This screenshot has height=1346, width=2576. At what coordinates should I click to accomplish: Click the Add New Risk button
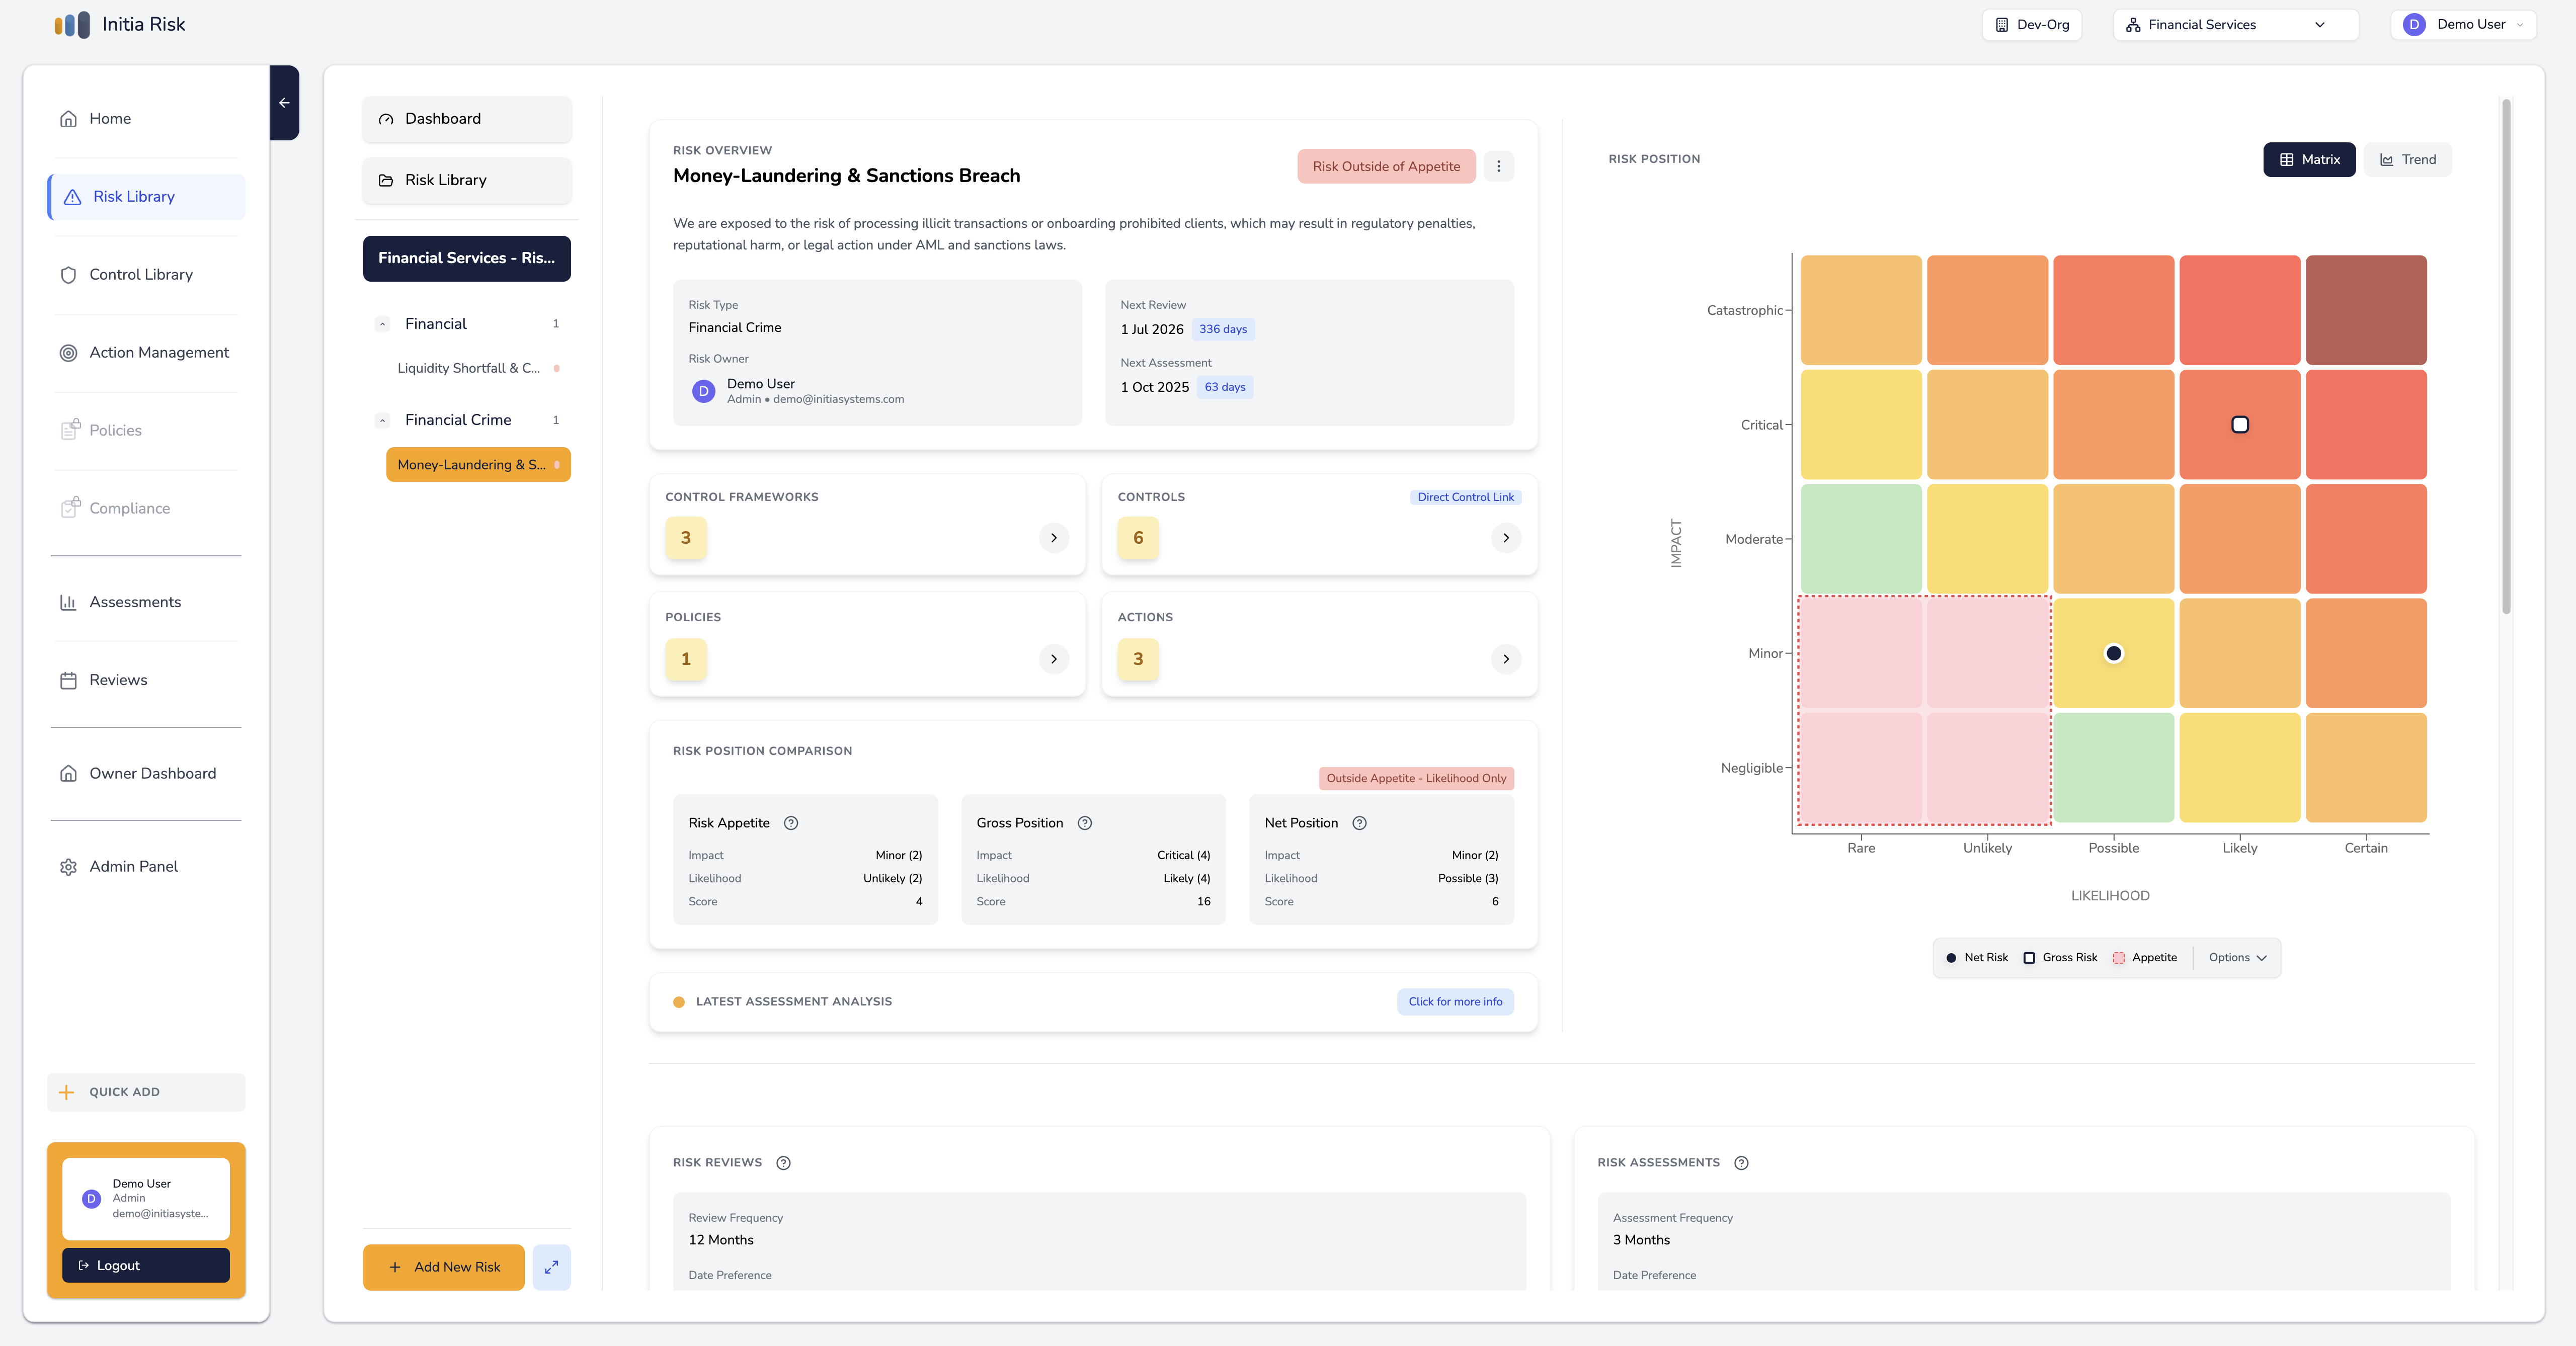tap(443, 1267)
